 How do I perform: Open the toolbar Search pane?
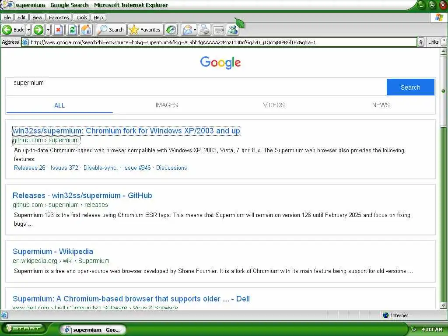coord(111,30)
